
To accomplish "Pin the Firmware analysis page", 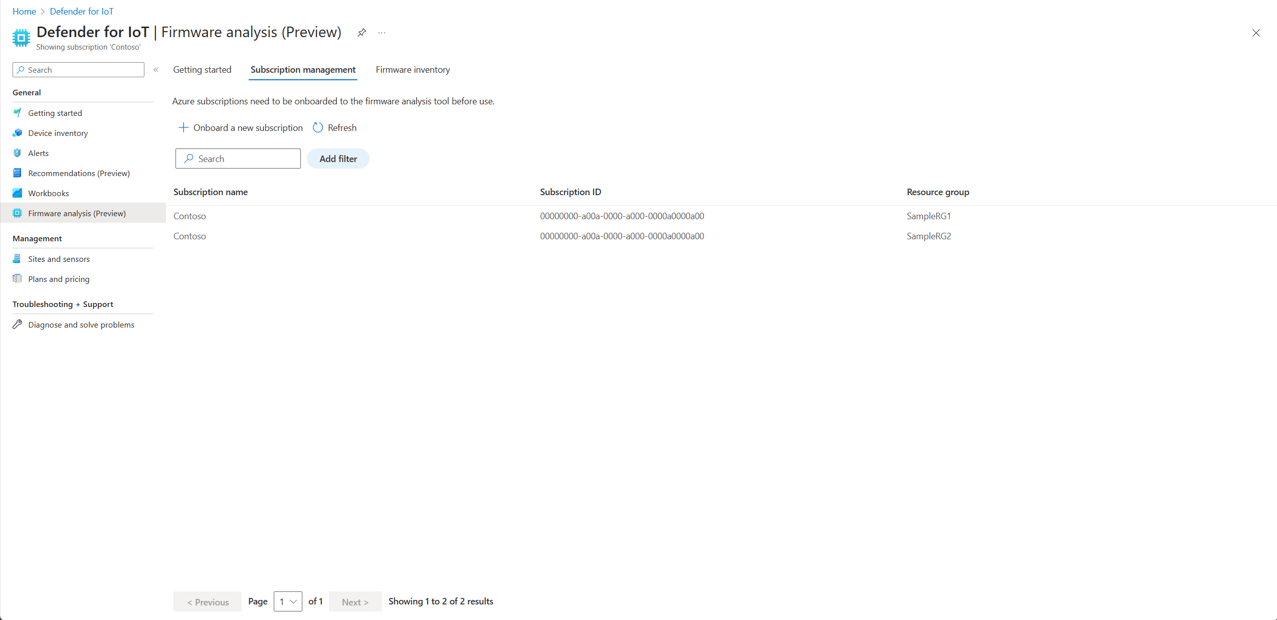I will point(361,33).
